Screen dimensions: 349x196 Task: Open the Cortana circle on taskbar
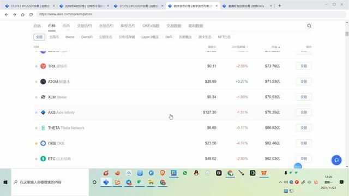[94, 182]
